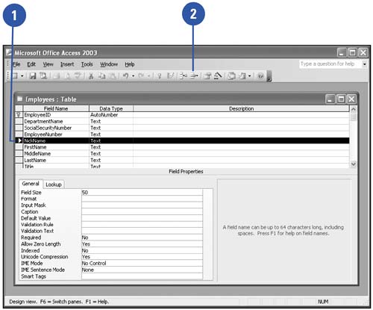This screenshot has height=310, width=373.
Task: Click the DepartmentName row selector
Action: [19, 121]
